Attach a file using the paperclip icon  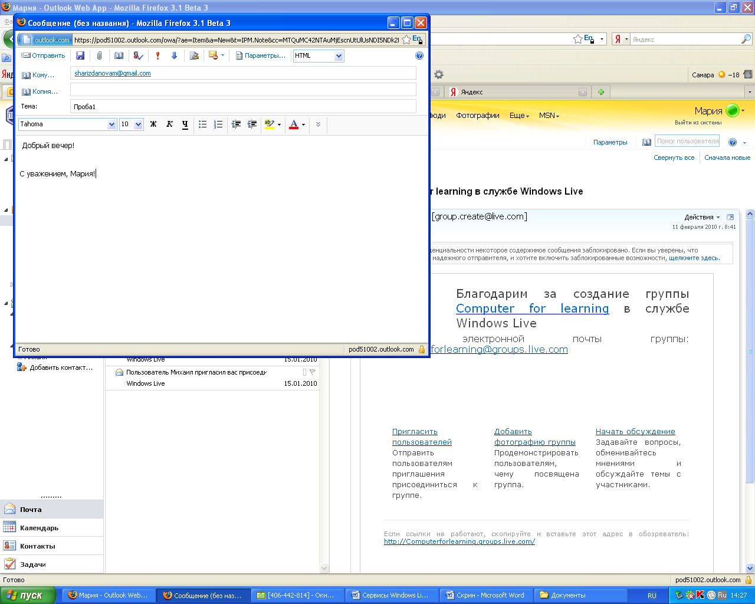tap(99, 55)
